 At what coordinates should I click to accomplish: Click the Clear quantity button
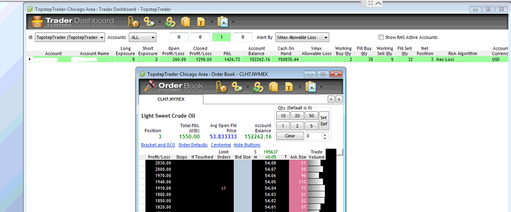tap(290, 136)
